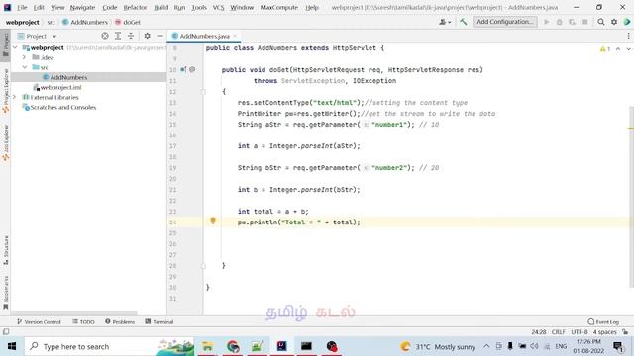Click the yellow intention lightbulb icon
The image size is (634, 356).
point(213,221)
